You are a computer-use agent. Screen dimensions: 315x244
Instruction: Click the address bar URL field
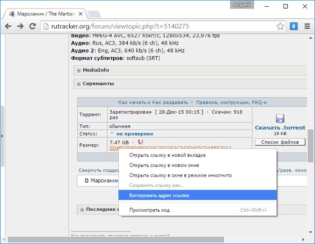pyautogui.click(x=157, y=26)
